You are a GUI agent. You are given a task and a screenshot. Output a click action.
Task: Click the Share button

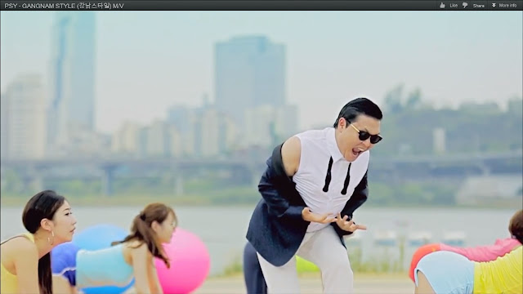[478, 6]
